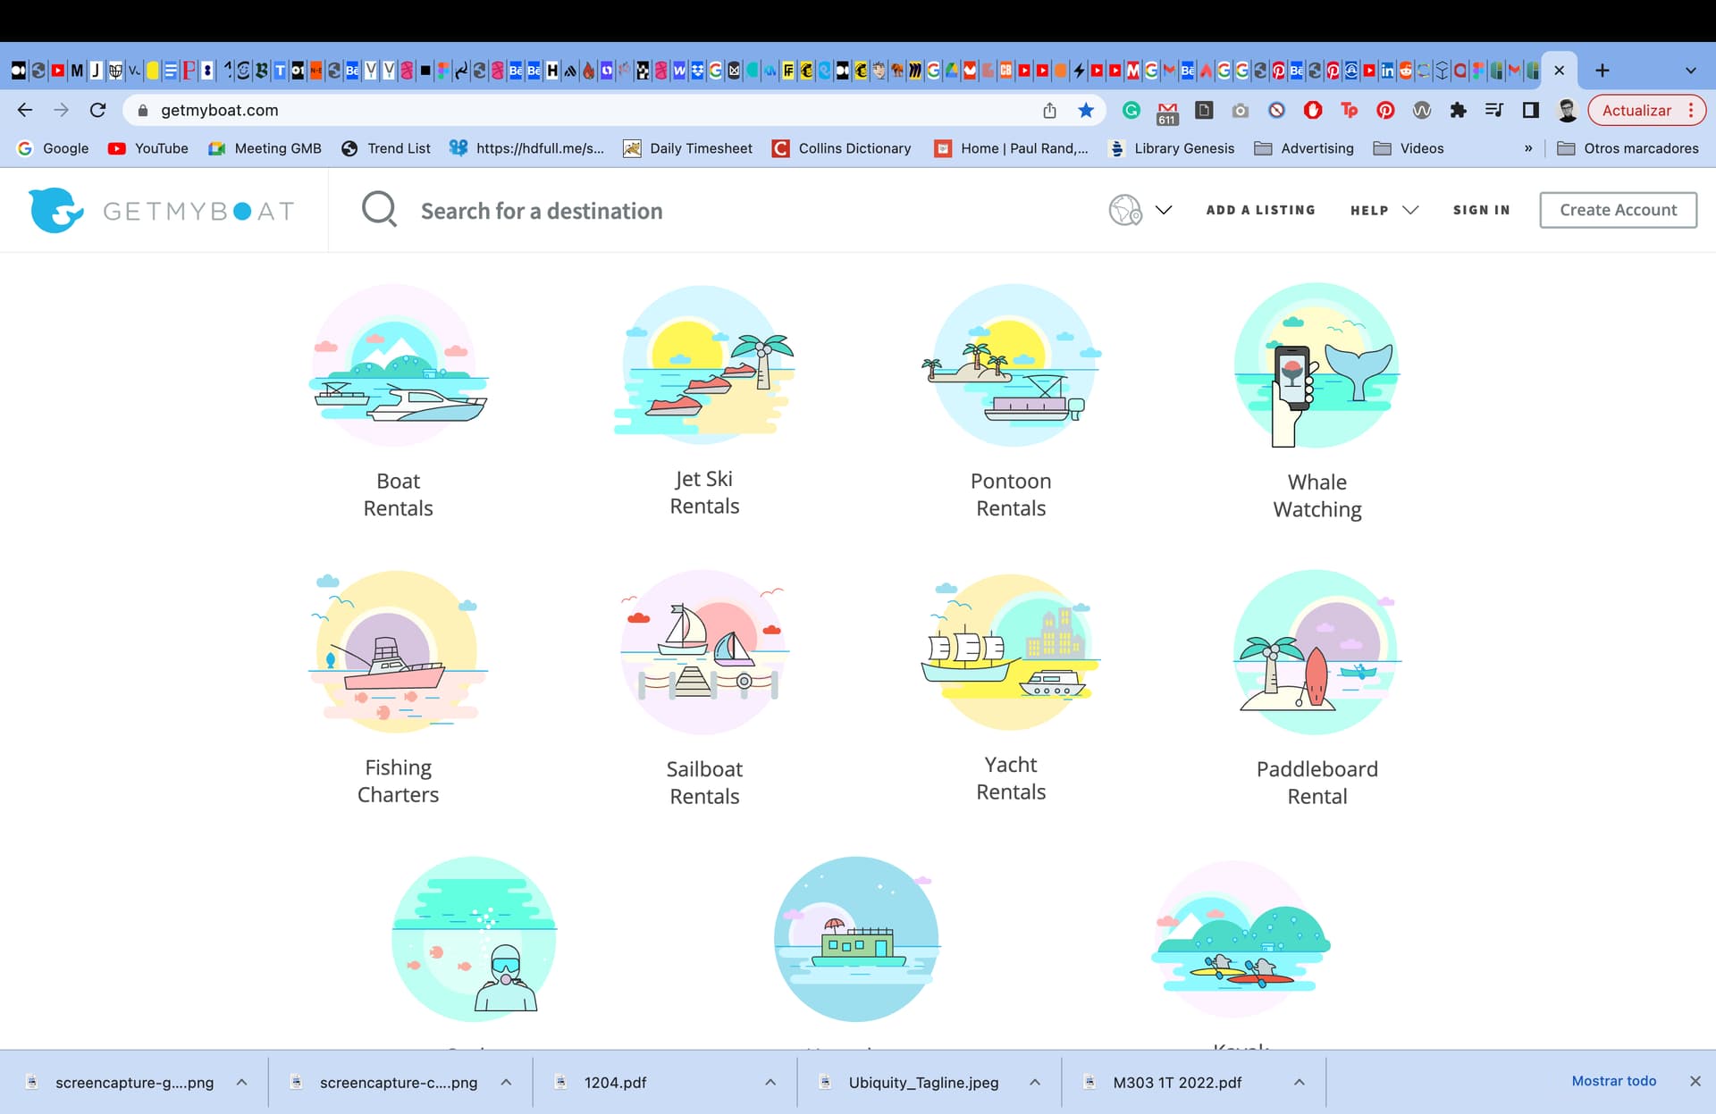Open the Chrome profile avatar
This screenshot has width=1716, height=1114.
click(1567, 110)
